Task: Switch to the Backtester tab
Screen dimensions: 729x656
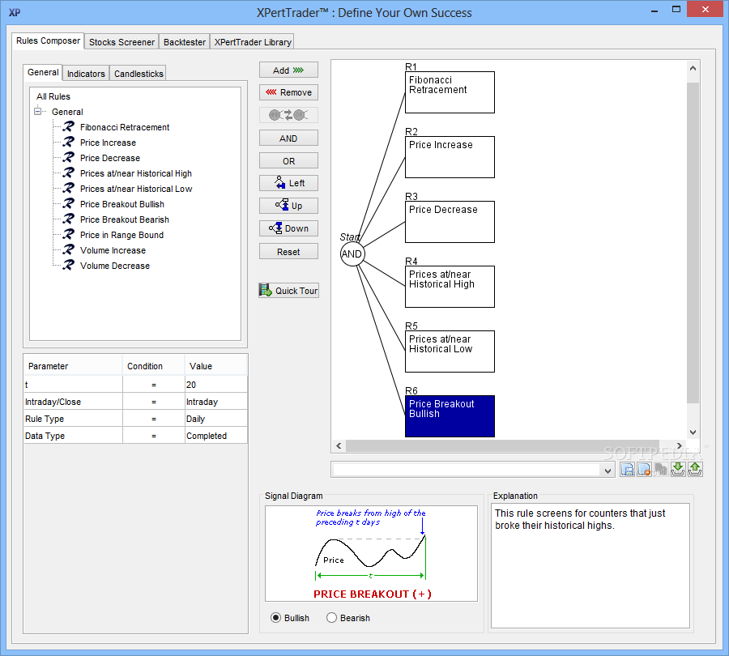Action: pyautogui.click(x=185, y=42)
